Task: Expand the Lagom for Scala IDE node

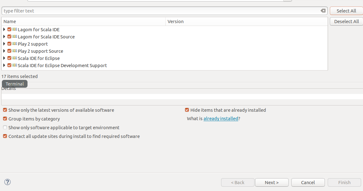Action: tap(4, 29)
